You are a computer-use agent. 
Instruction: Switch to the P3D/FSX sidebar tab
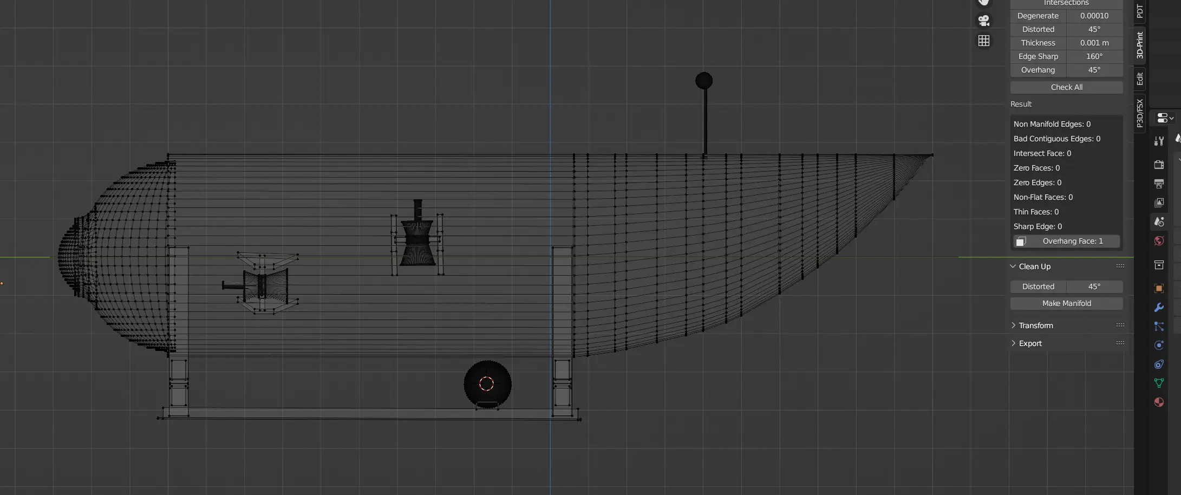tap(1140, 113)
